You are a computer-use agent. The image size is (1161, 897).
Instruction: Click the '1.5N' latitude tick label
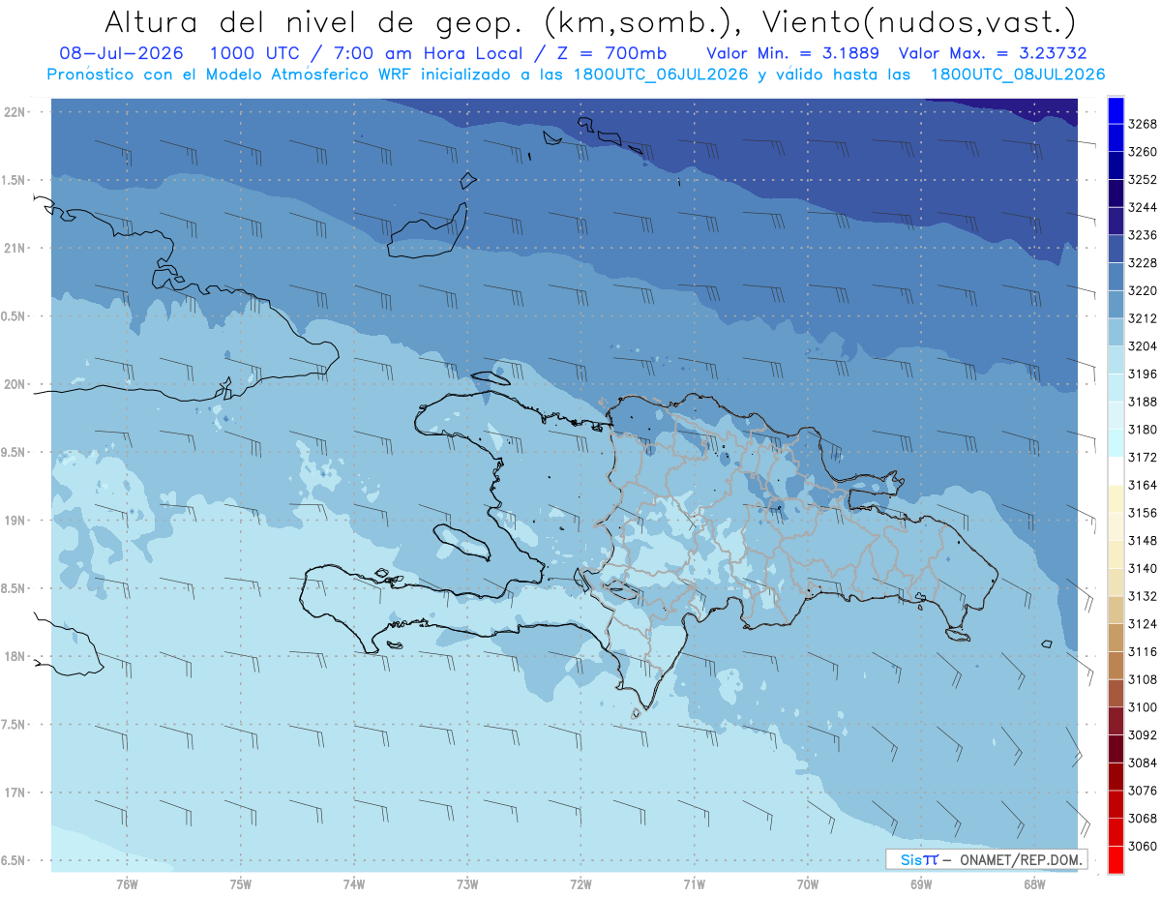[14, 181]
